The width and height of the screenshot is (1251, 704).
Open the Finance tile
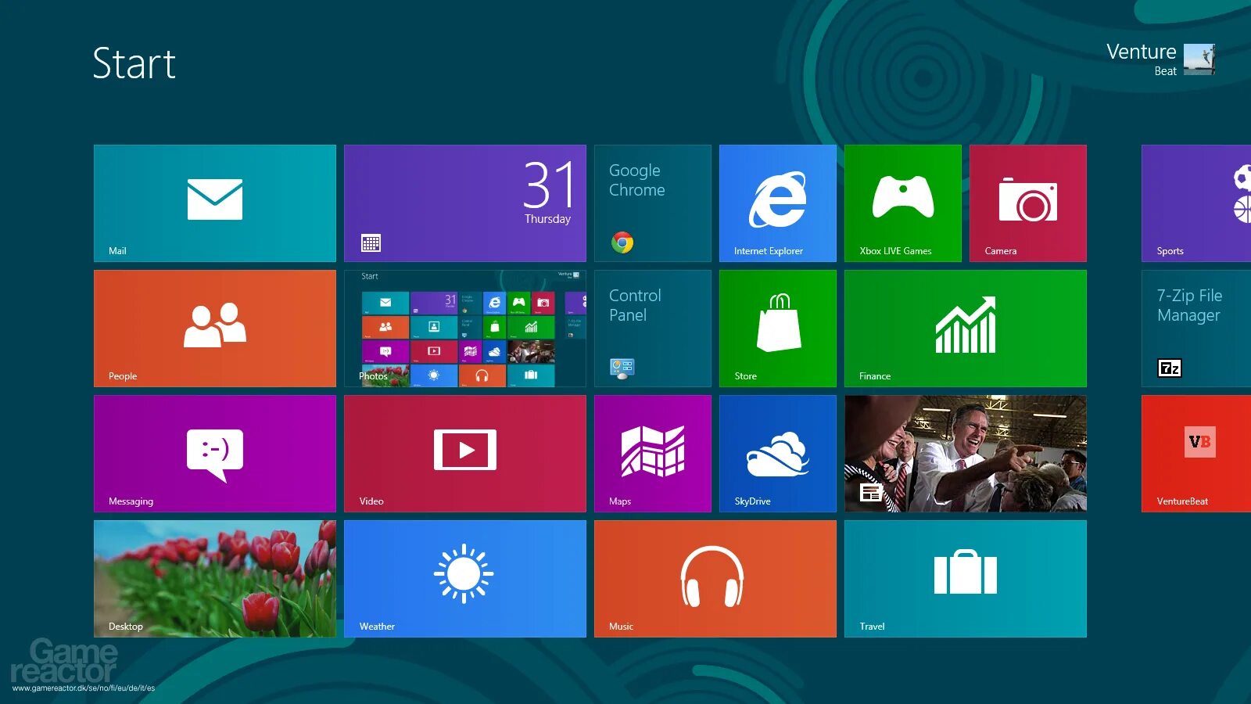tap(966, 329)
